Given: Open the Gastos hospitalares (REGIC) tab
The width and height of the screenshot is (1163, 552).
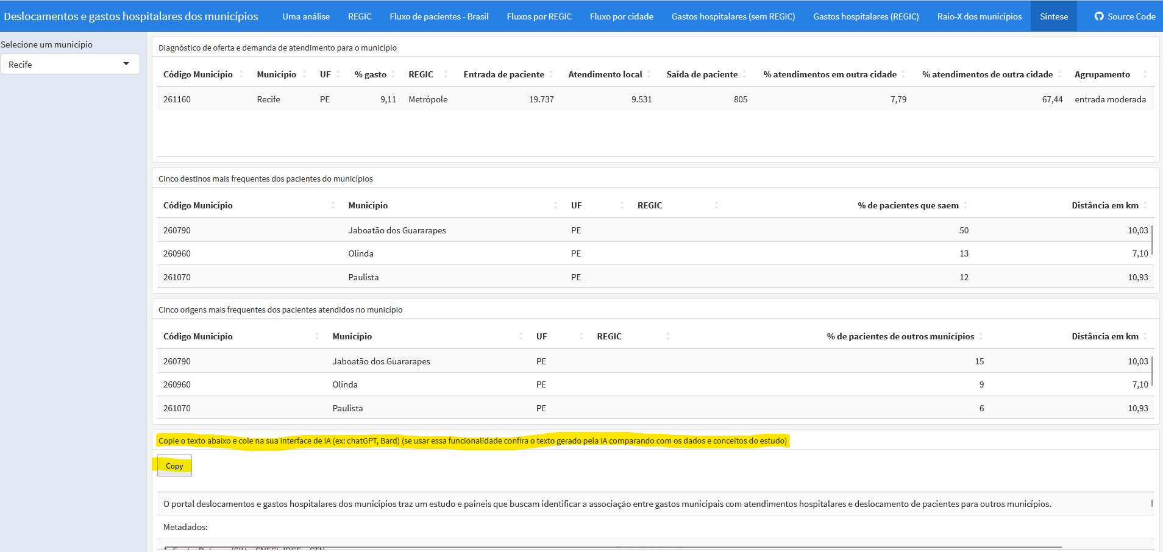Looking at the screenshot, I should tap(866, 16).
